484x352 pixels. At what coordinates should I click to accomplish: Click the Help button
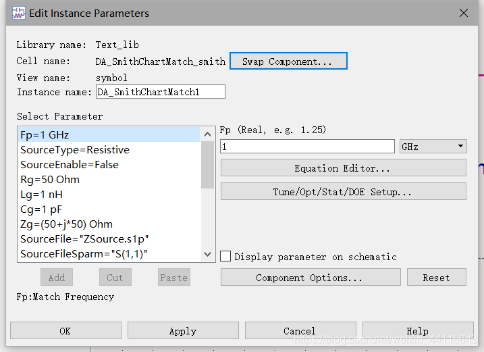(x=418, y=330)
